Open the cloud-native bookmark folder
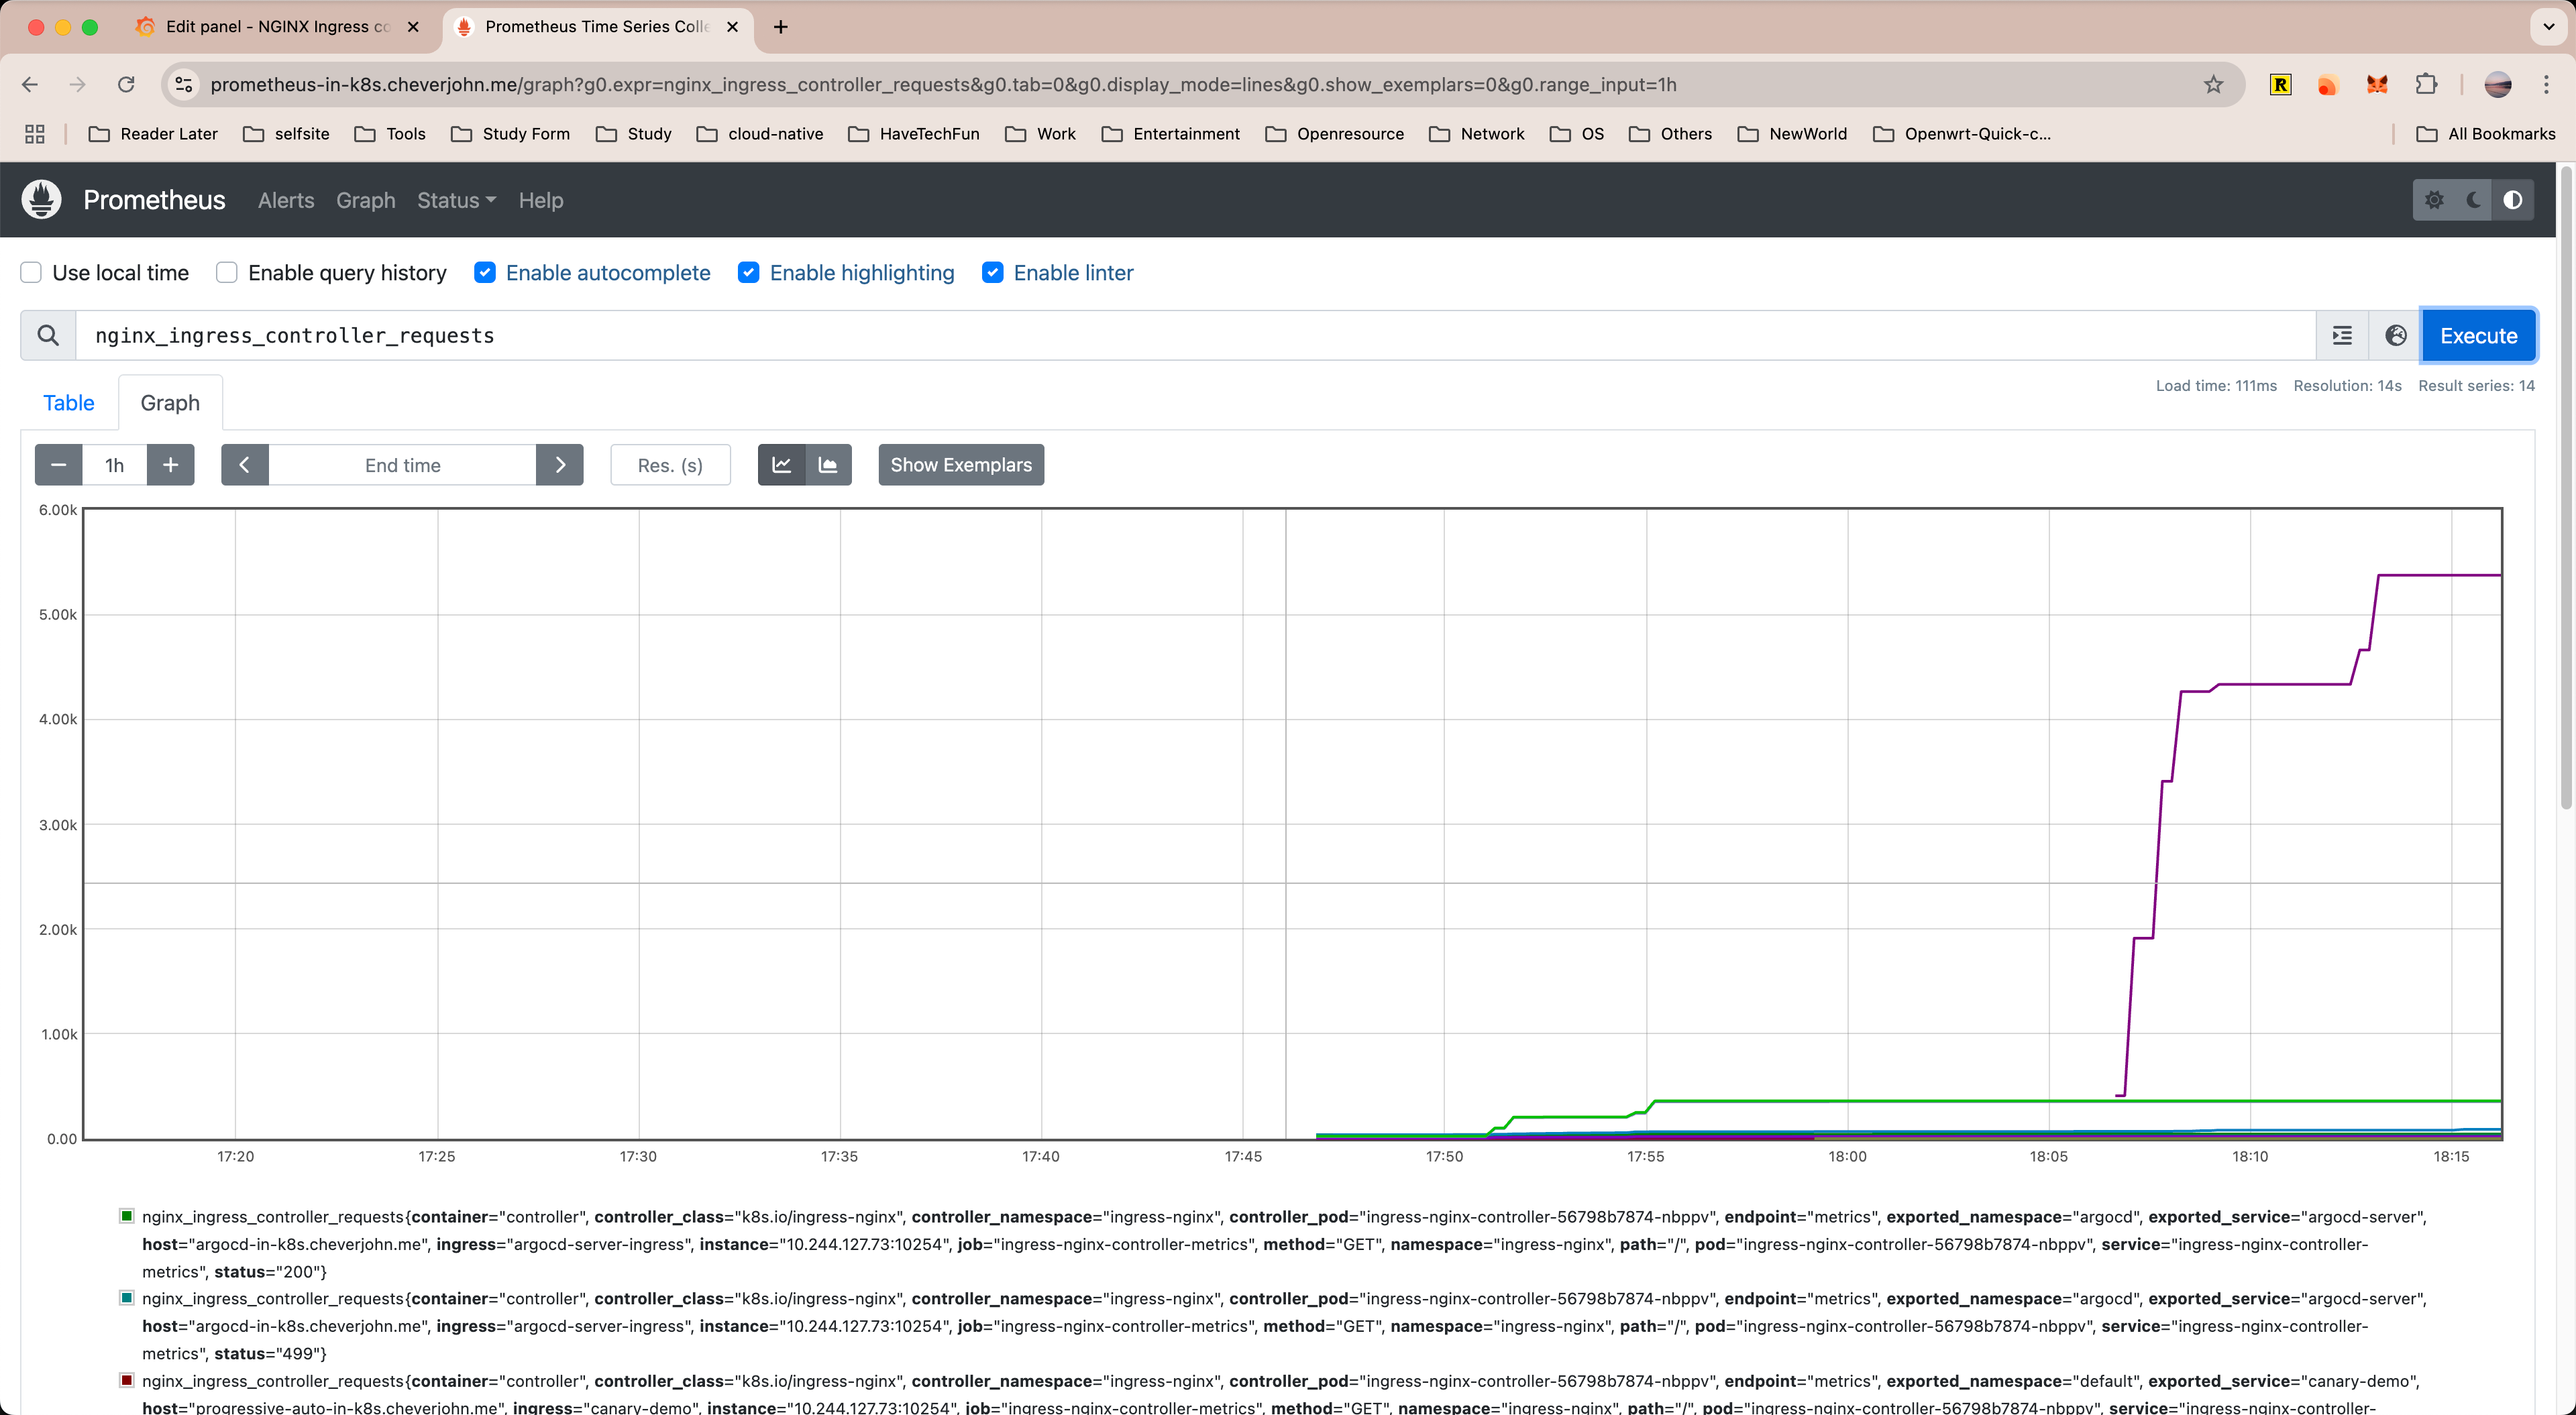 pyautogui.click(x=760, y=134)
